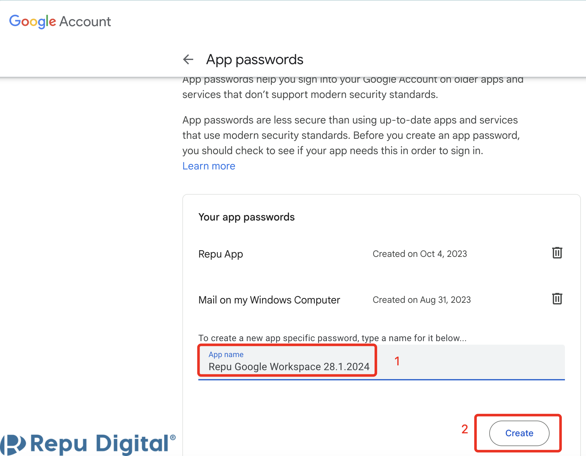Open the Google Account logo link
This screenshot has width=586, height=456.
[x=60, y=22]
